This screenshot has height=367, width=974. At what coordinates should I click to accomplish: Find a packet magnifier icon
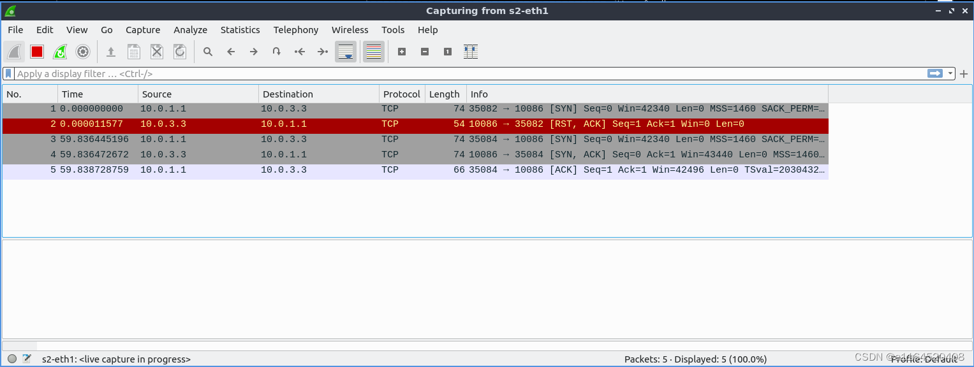coord(208,52)
